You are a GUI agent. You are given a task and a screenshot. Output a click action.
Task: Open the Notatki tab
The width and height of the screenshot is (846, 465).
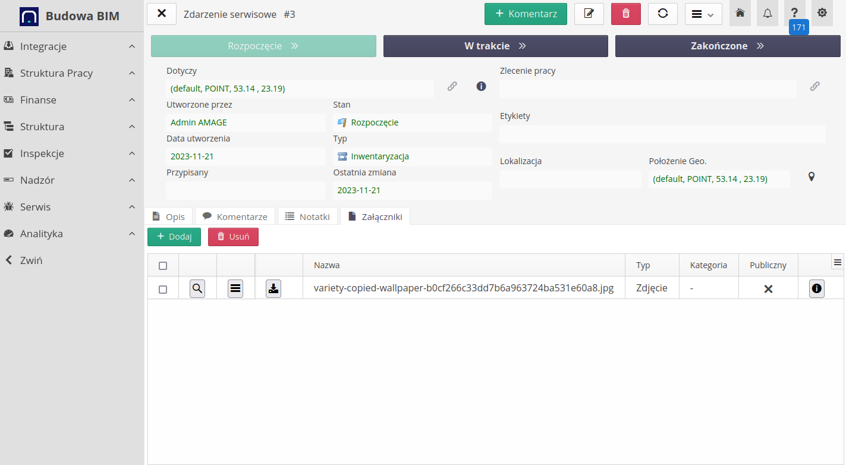click(x=307, y=216)
